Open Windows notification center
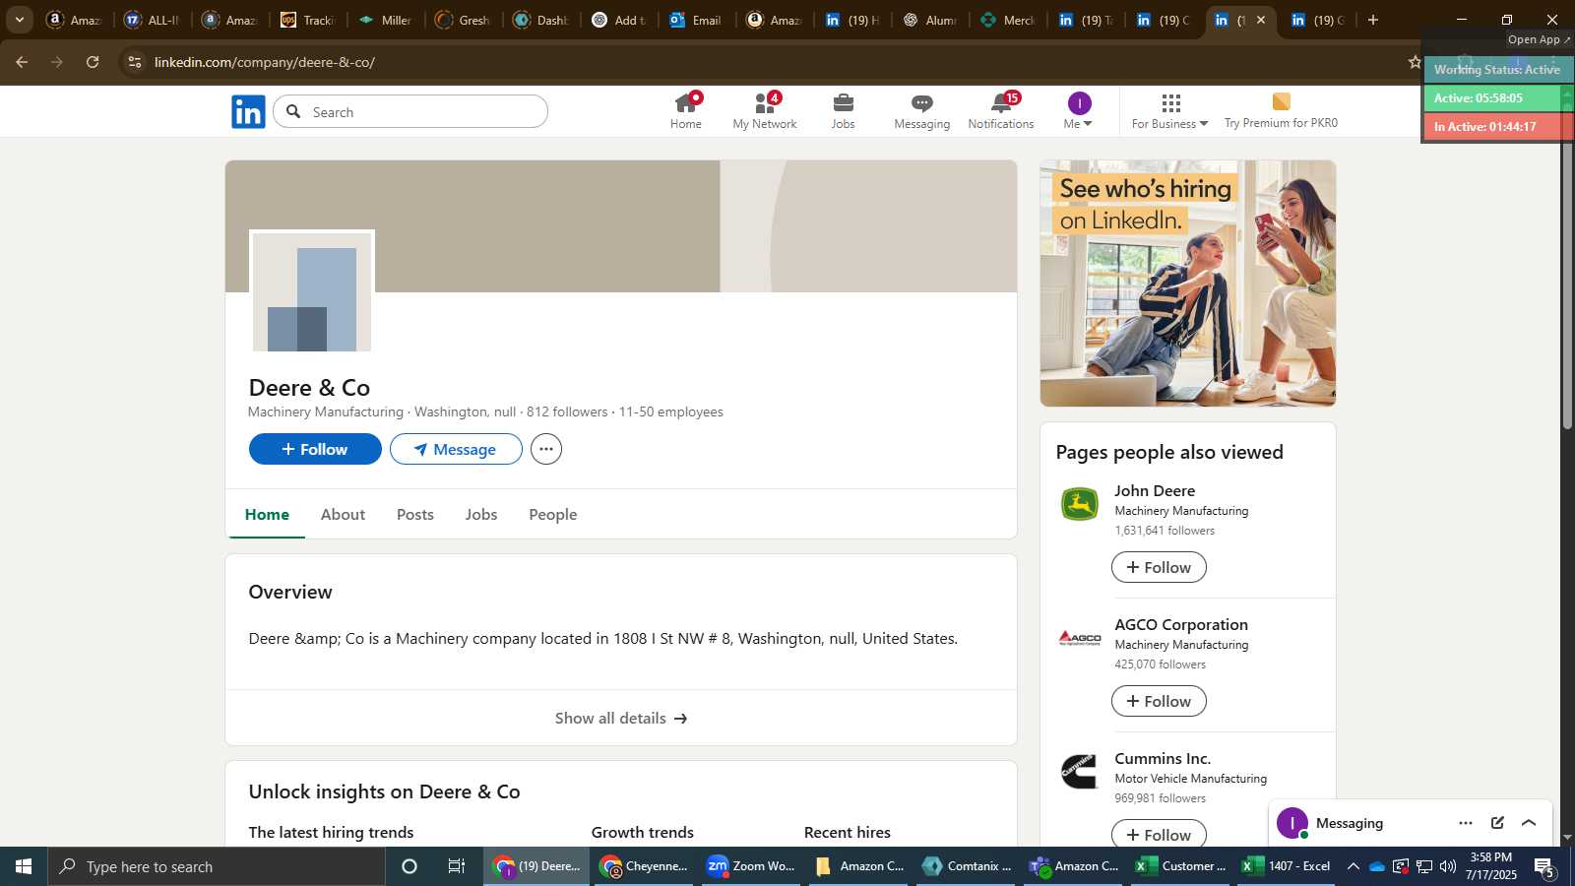 coord(1544,866)
